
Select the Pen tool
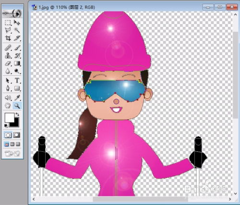tap(8, 88)
